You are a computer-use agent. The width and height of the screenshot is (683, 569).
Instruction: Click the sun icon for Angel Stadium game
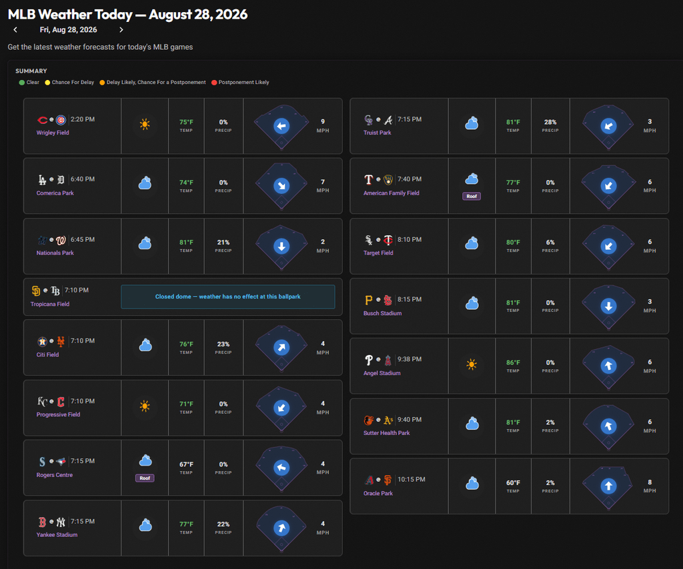click(x=472, y=364)
